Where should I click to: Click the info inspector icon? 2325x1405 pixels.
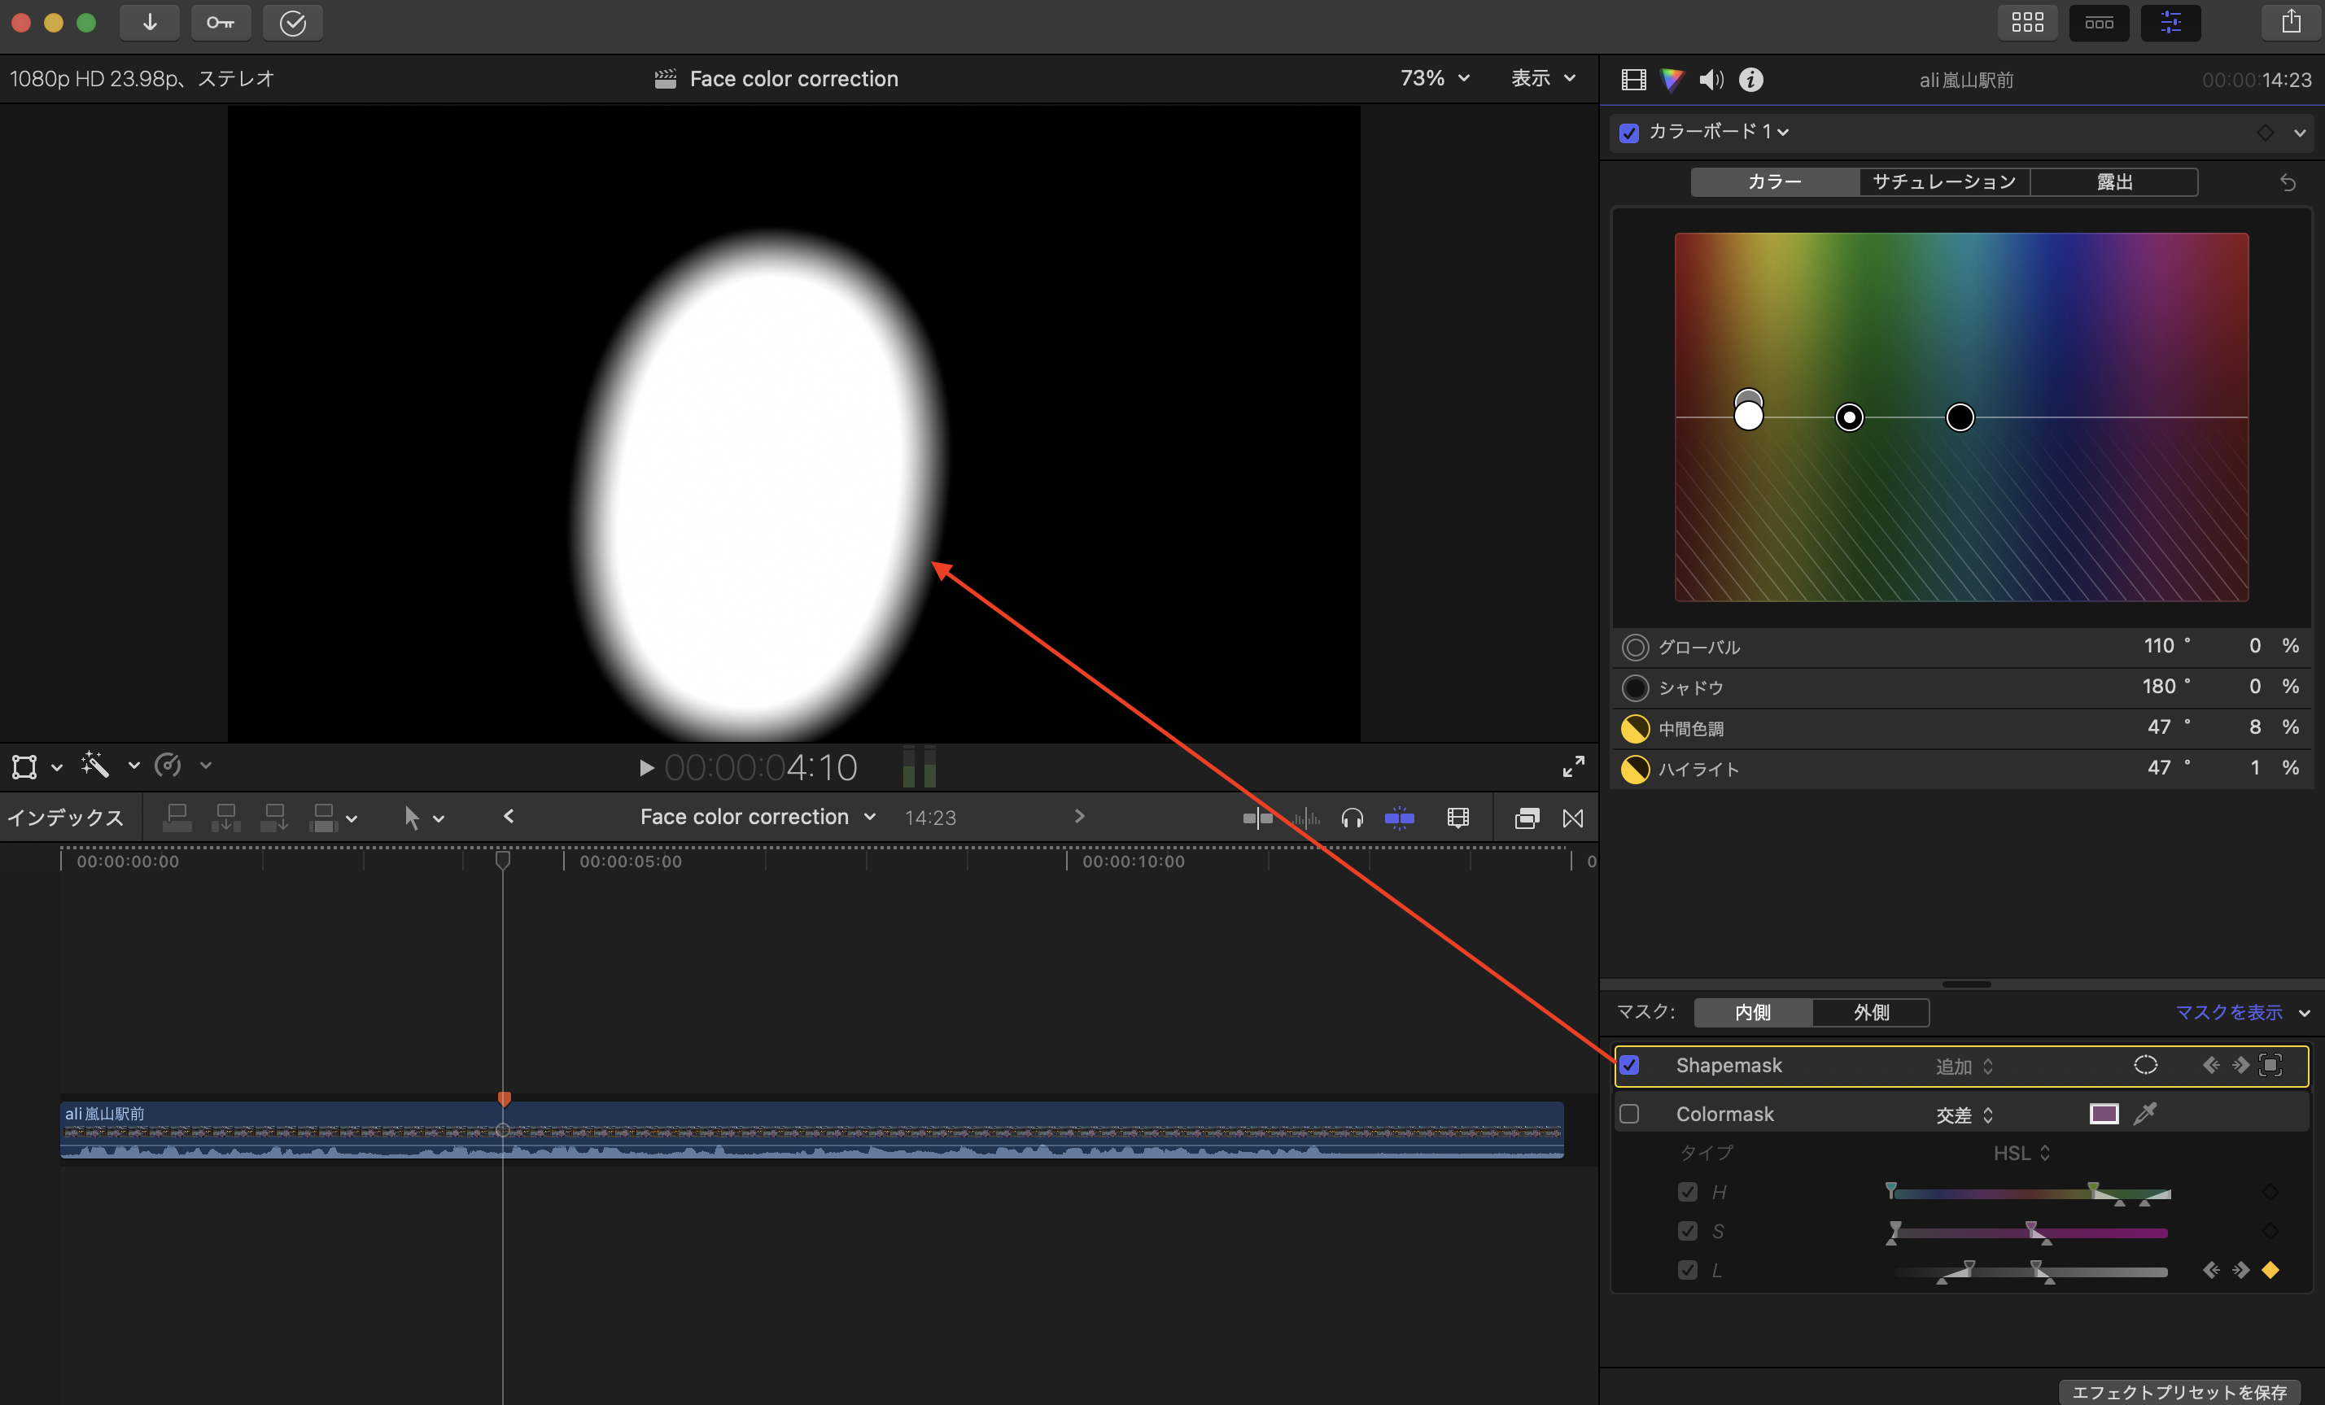click(x=1750, y=81)
